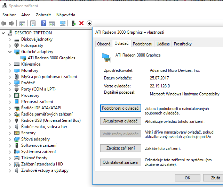
Task: Expand Řadiče USB (Universal Serial Bus)
Action: pos(10,120)
